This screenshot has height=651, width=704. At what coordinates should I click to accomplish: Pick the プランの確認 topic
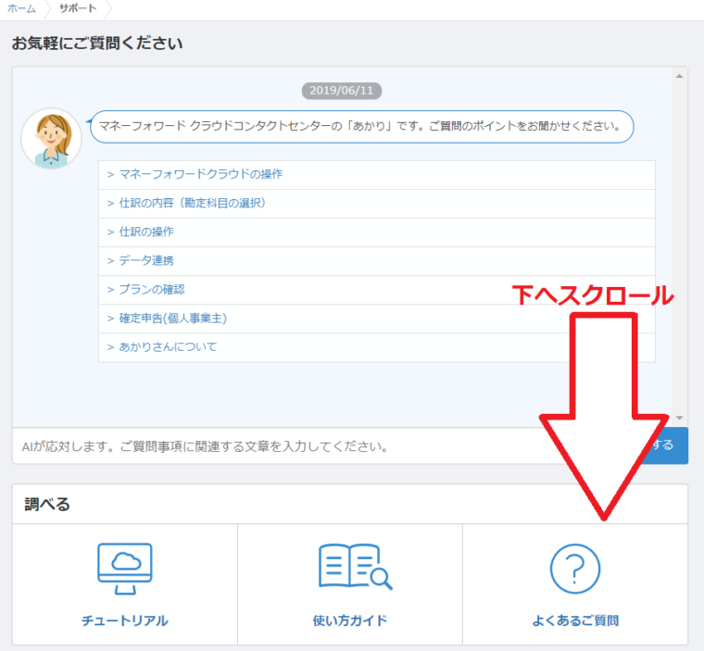coord(377,290)
